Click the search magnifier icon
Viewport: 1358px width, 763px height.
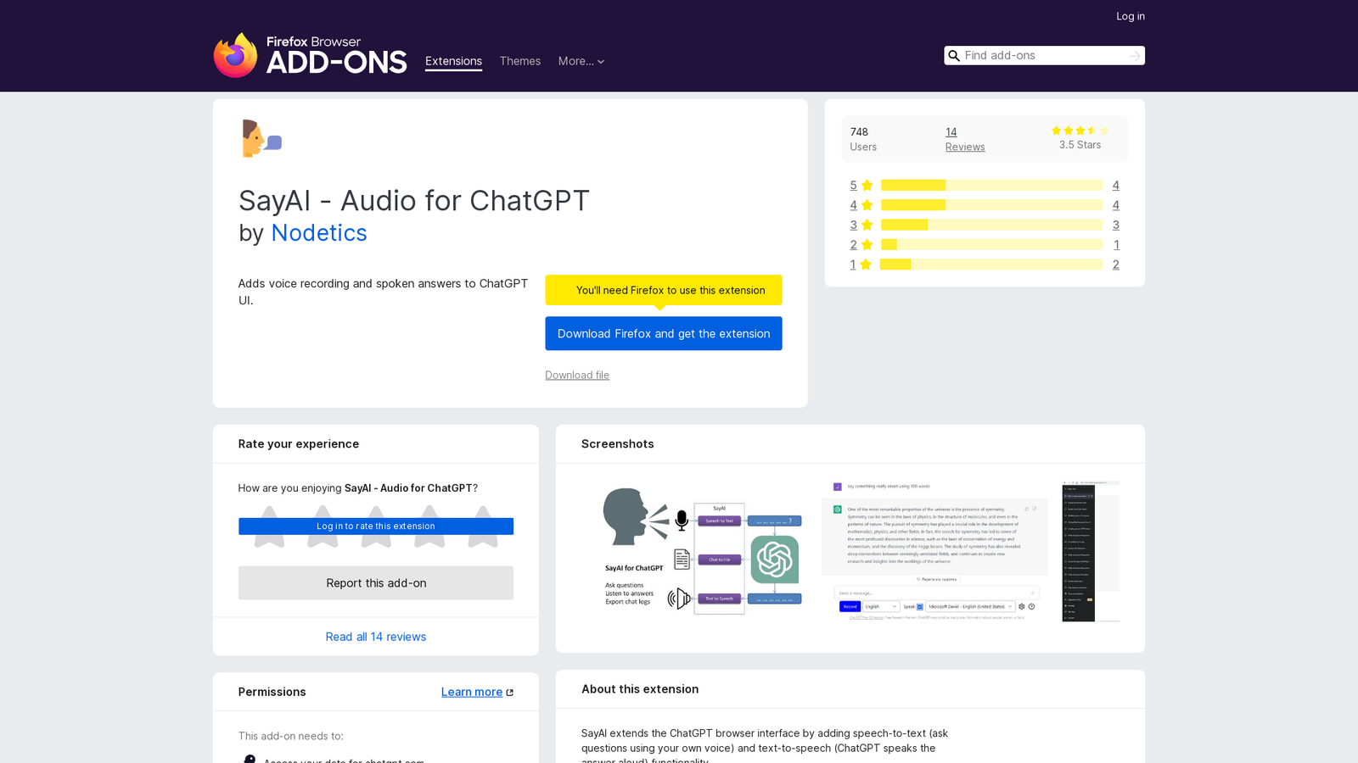[954, 56]
